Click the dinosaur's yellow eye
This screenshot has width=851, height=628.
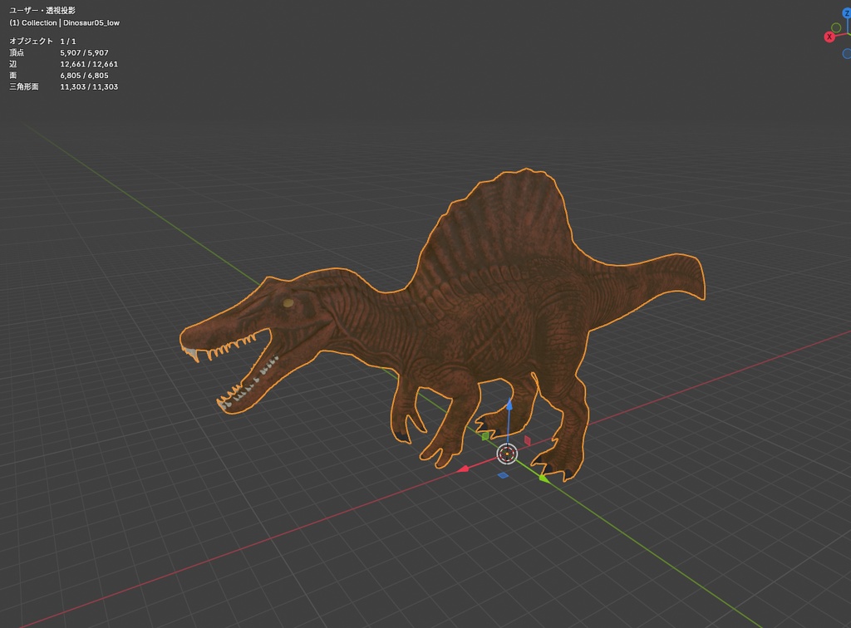coord(288,303)
